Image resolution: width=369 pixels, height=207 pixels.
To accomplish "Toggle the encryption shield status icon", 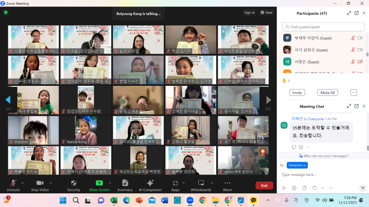I will (x=6, y=13).
